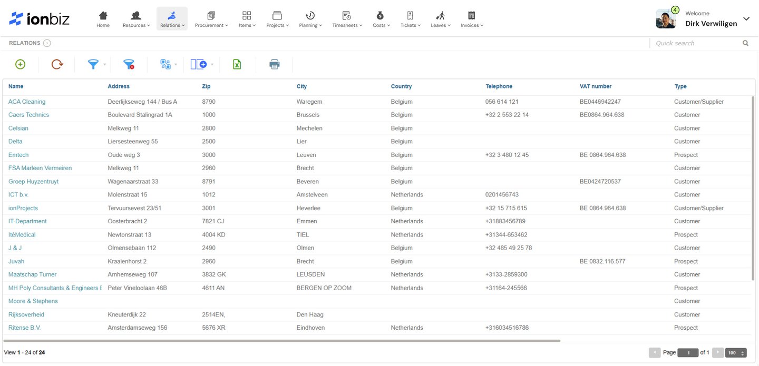Open the IT-Department relation
The image size is (759, 366).
pyautogui.click(x=27, y=221)
